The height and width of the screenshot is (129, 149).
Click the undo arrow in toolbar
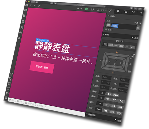tap(78, 9)
